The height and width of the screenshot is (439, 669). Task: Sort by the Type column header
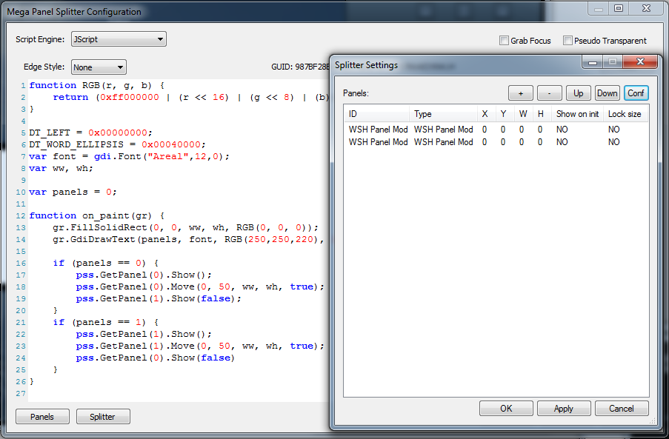443,114
